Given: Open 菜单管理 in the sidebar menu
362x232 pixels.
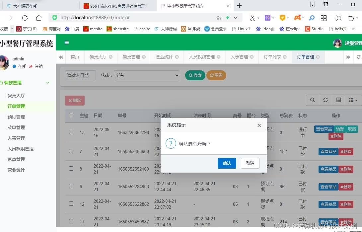Looking at the screenshot, I should (x=16, y=127).
